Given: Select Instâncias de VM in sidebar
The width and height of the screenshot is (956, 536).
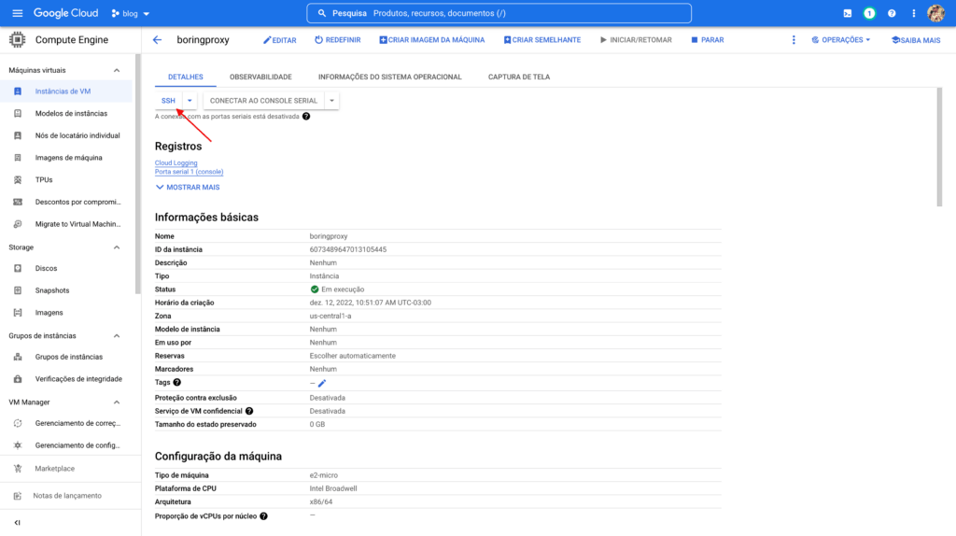Looking at the screenshot, I should point(66,92).
